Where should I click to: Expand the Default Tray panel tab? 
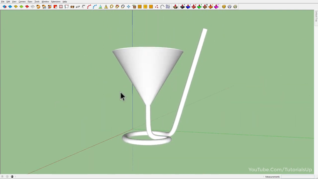tap(316, 17)
